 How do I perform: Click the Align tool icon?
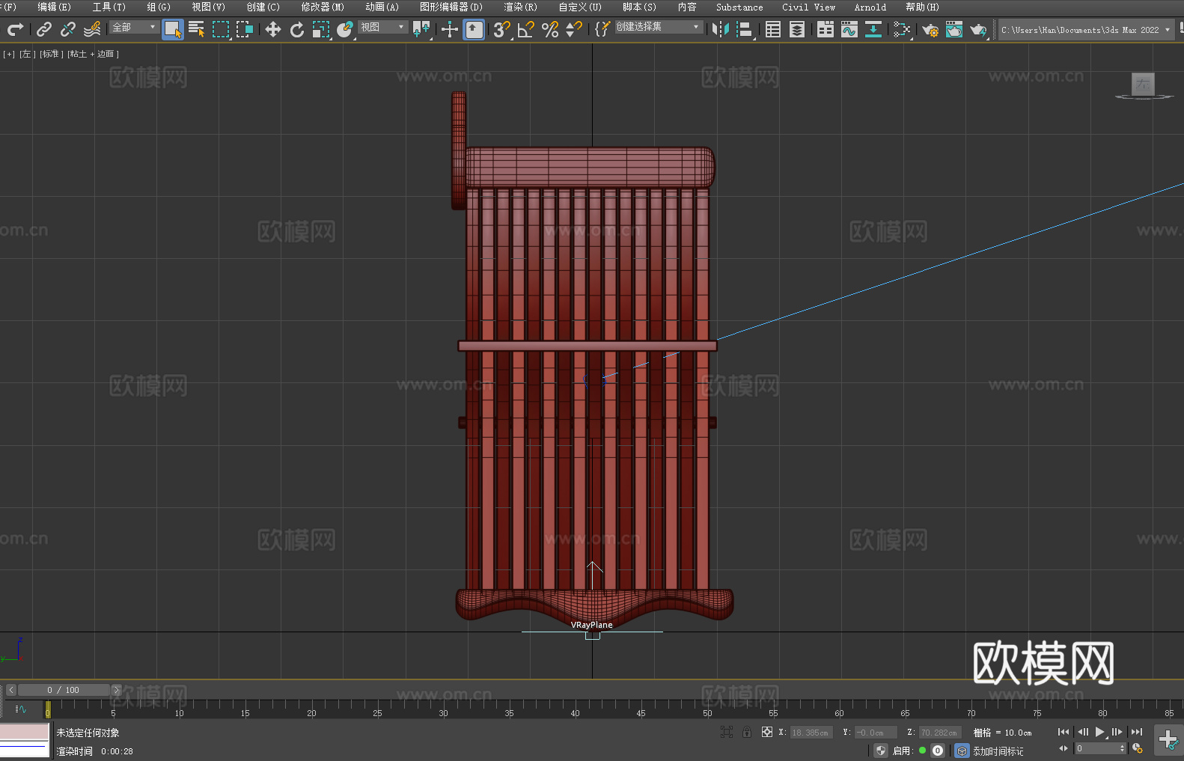pos(745,29)
